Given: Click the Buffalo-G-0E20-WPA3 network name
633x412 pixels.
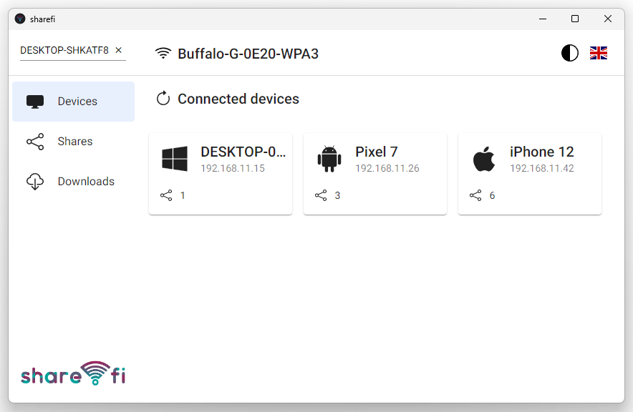Looking at the screenshot, I should (248, 54).
